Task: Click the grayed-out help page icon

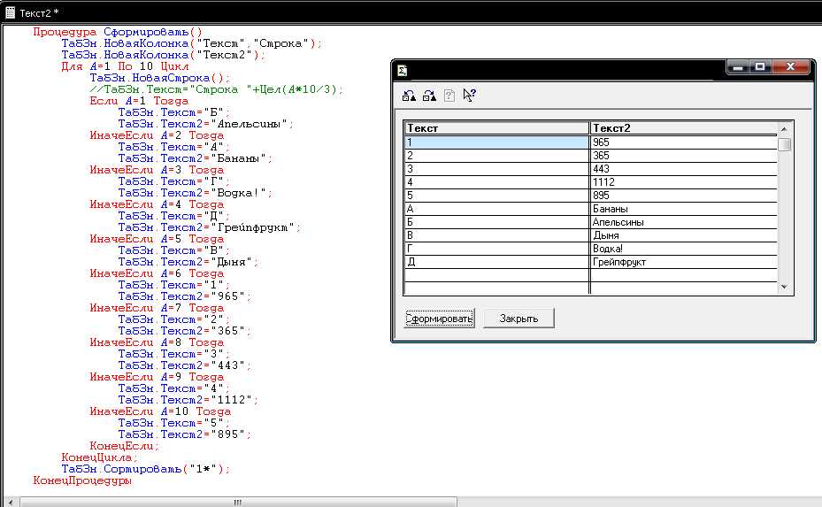Action: 449,96
